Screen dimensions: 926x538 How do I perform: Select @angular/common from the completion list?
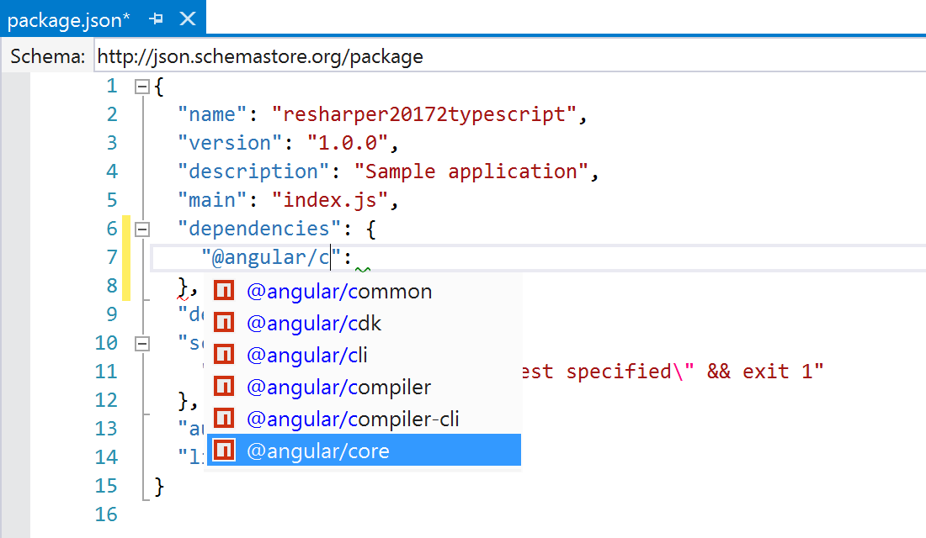[x=340, y=290]
